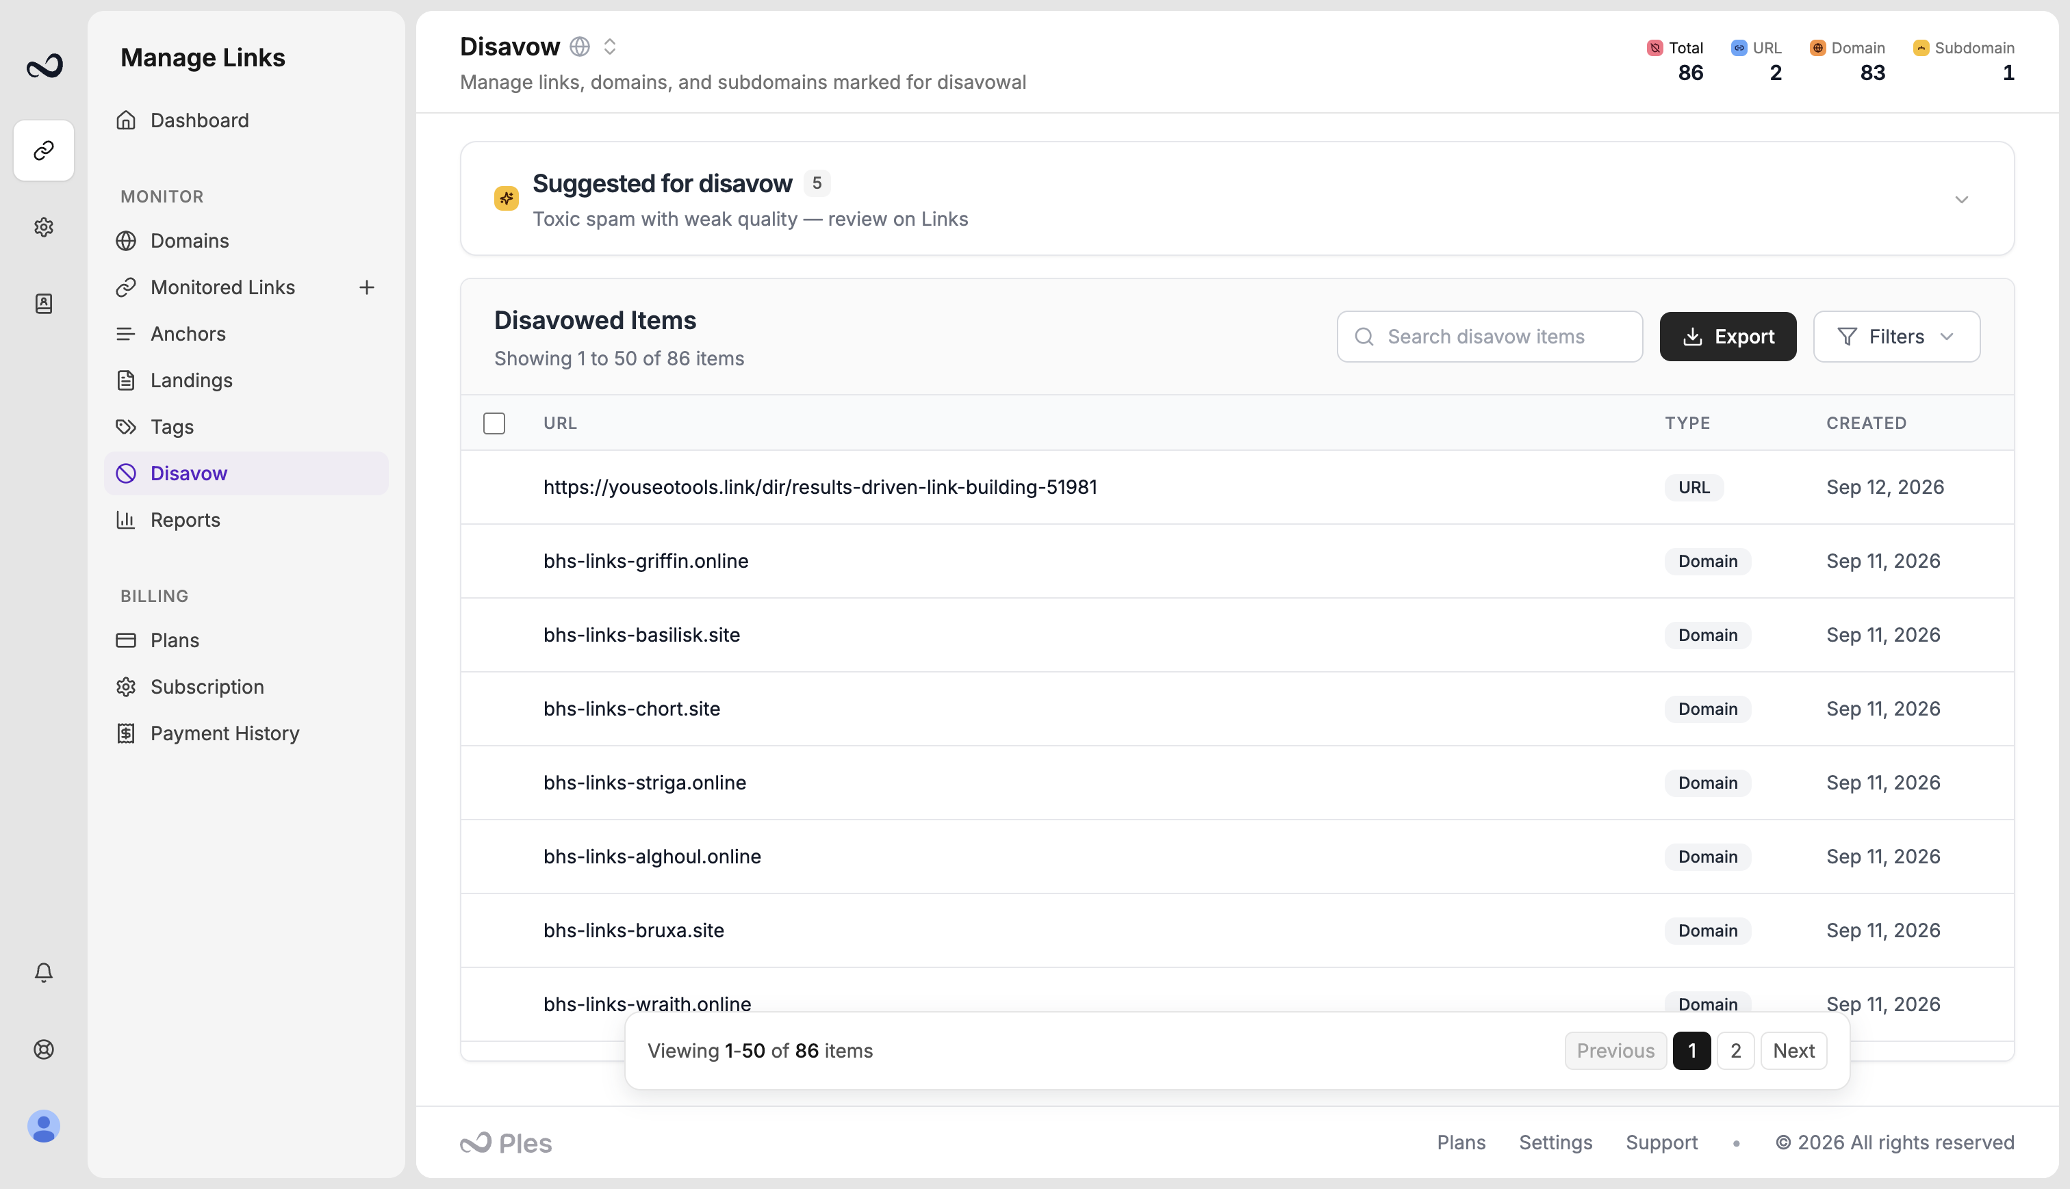Click the Ples infinity logo in the rail
The height and width of the screenshot is (1189, 2070).
[44, 66]
